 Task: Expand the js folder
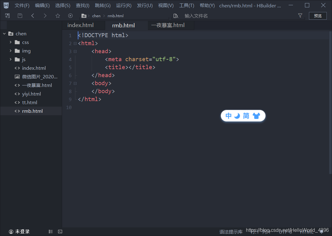[x=10, y=59]
